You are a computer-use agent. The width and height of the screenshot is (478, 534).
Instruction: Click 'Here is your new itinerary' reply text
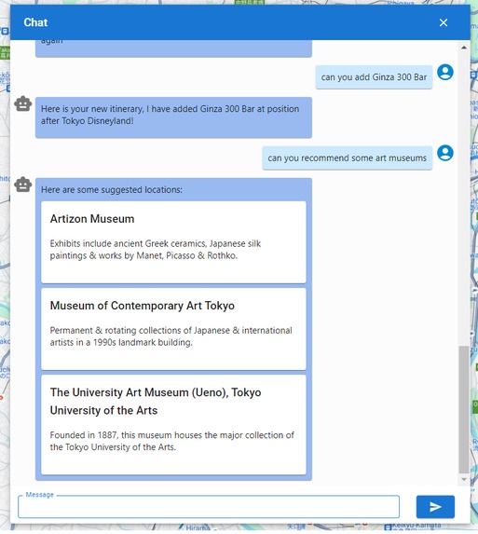171,115
